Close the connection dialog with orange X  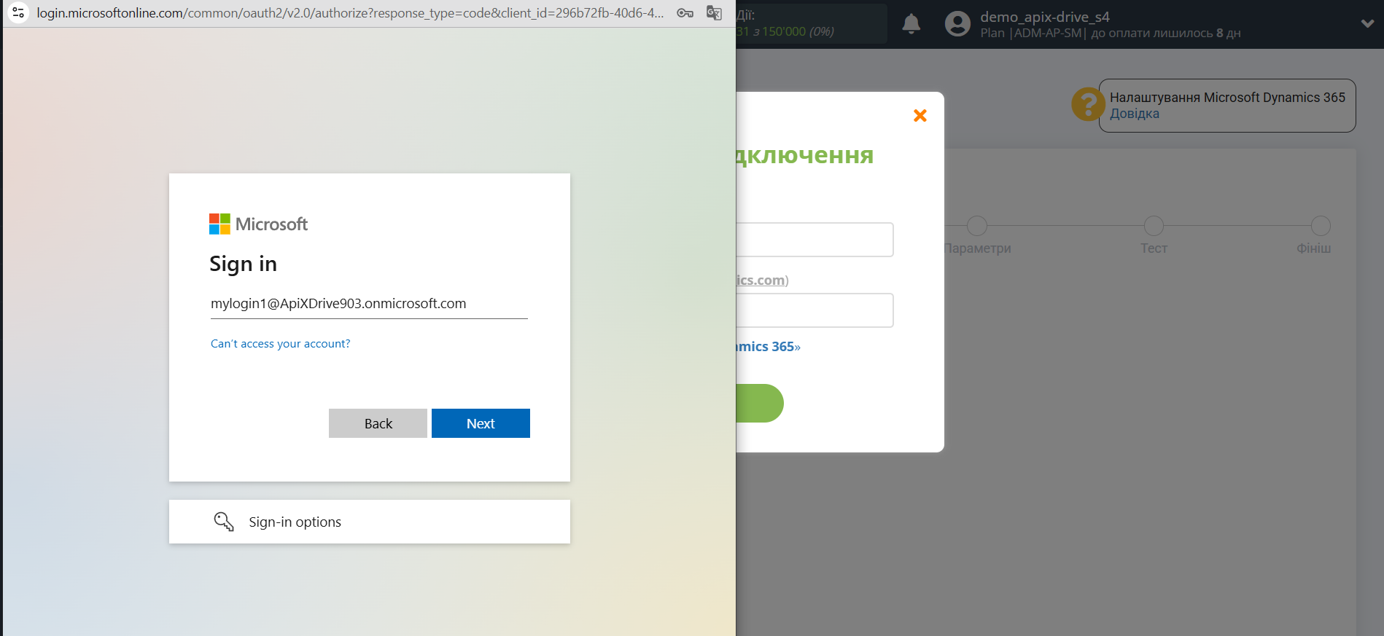920,116
